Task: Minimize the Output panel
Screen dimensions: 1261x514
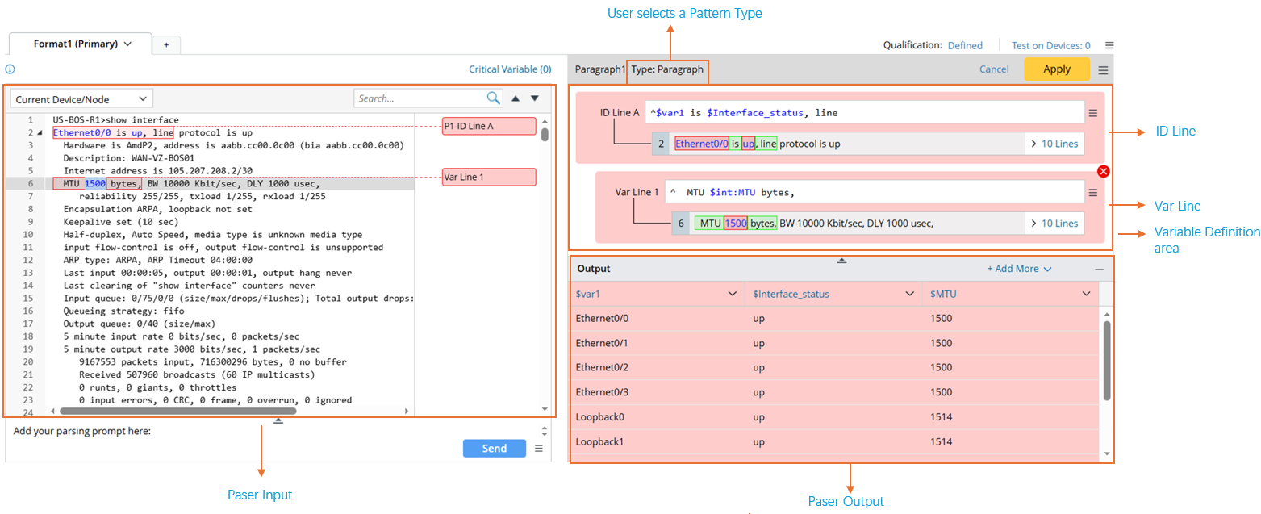Action: pyautogui.click(x=1099, y=269)
